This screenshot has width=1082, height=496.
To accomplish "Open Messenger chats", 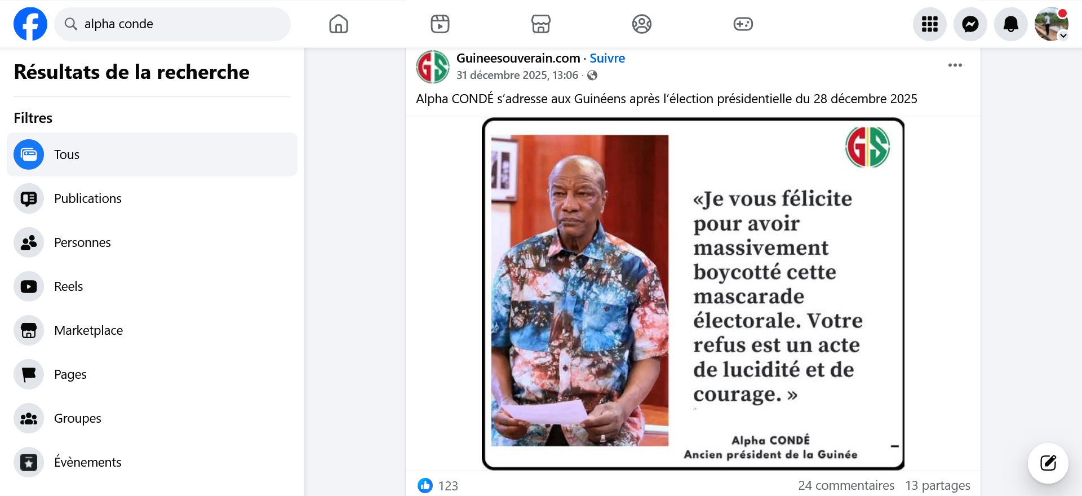I will click(x=970, y=24).
